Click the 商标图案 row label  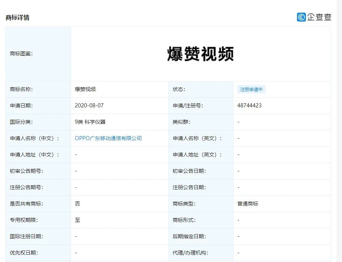(x=21, y=54)
